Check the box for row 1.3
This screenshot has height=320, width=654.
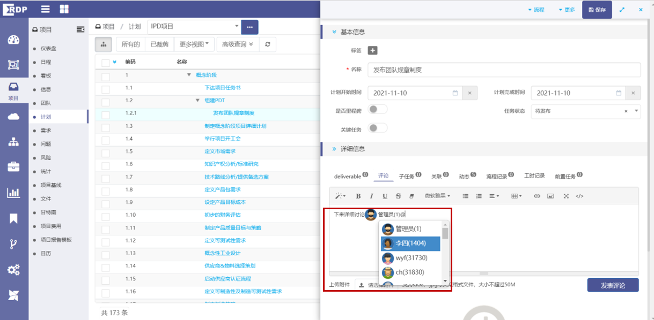click(x=106, y=126)
